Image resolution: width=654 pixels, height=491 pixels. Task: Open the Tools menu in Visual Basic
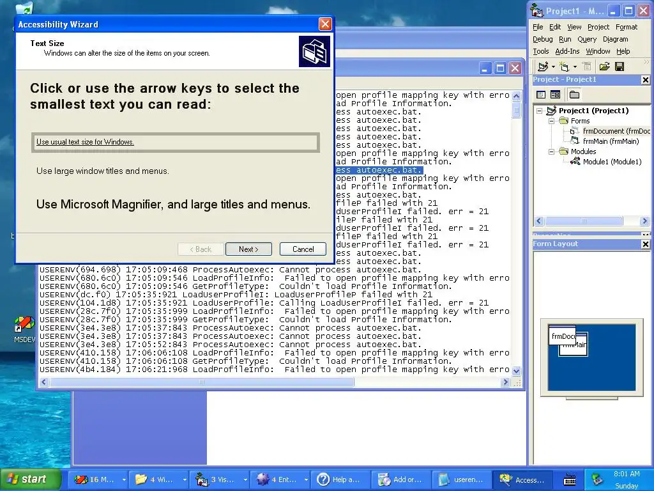[x=540, y=51]
